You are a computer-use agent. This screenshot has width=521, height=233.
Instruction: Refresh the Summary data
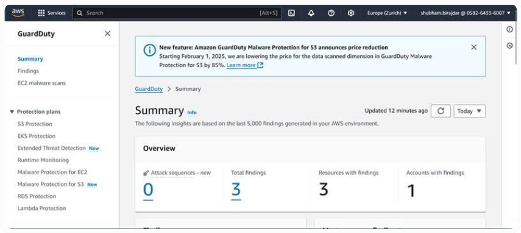(441, 111)
